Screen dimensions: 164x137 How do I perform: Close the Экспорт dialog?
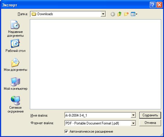pos(159,5)
